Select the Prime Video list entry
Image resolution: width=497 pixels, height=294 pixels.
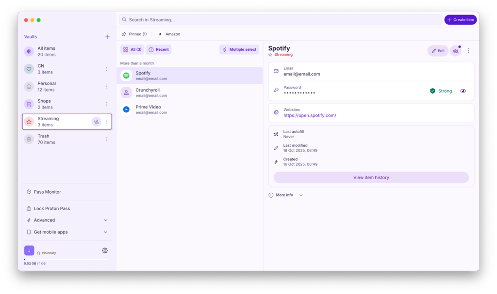(x=190, y=109)
